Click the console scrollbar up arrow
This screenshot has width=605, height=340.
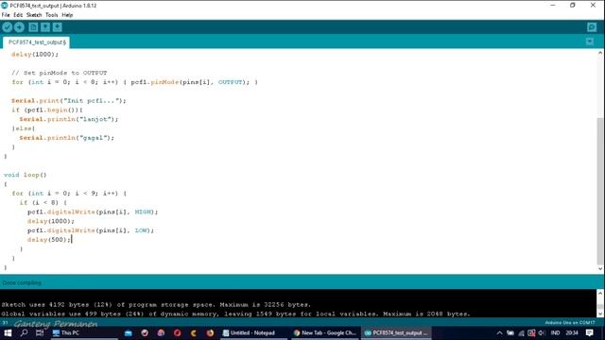point(600,294)
